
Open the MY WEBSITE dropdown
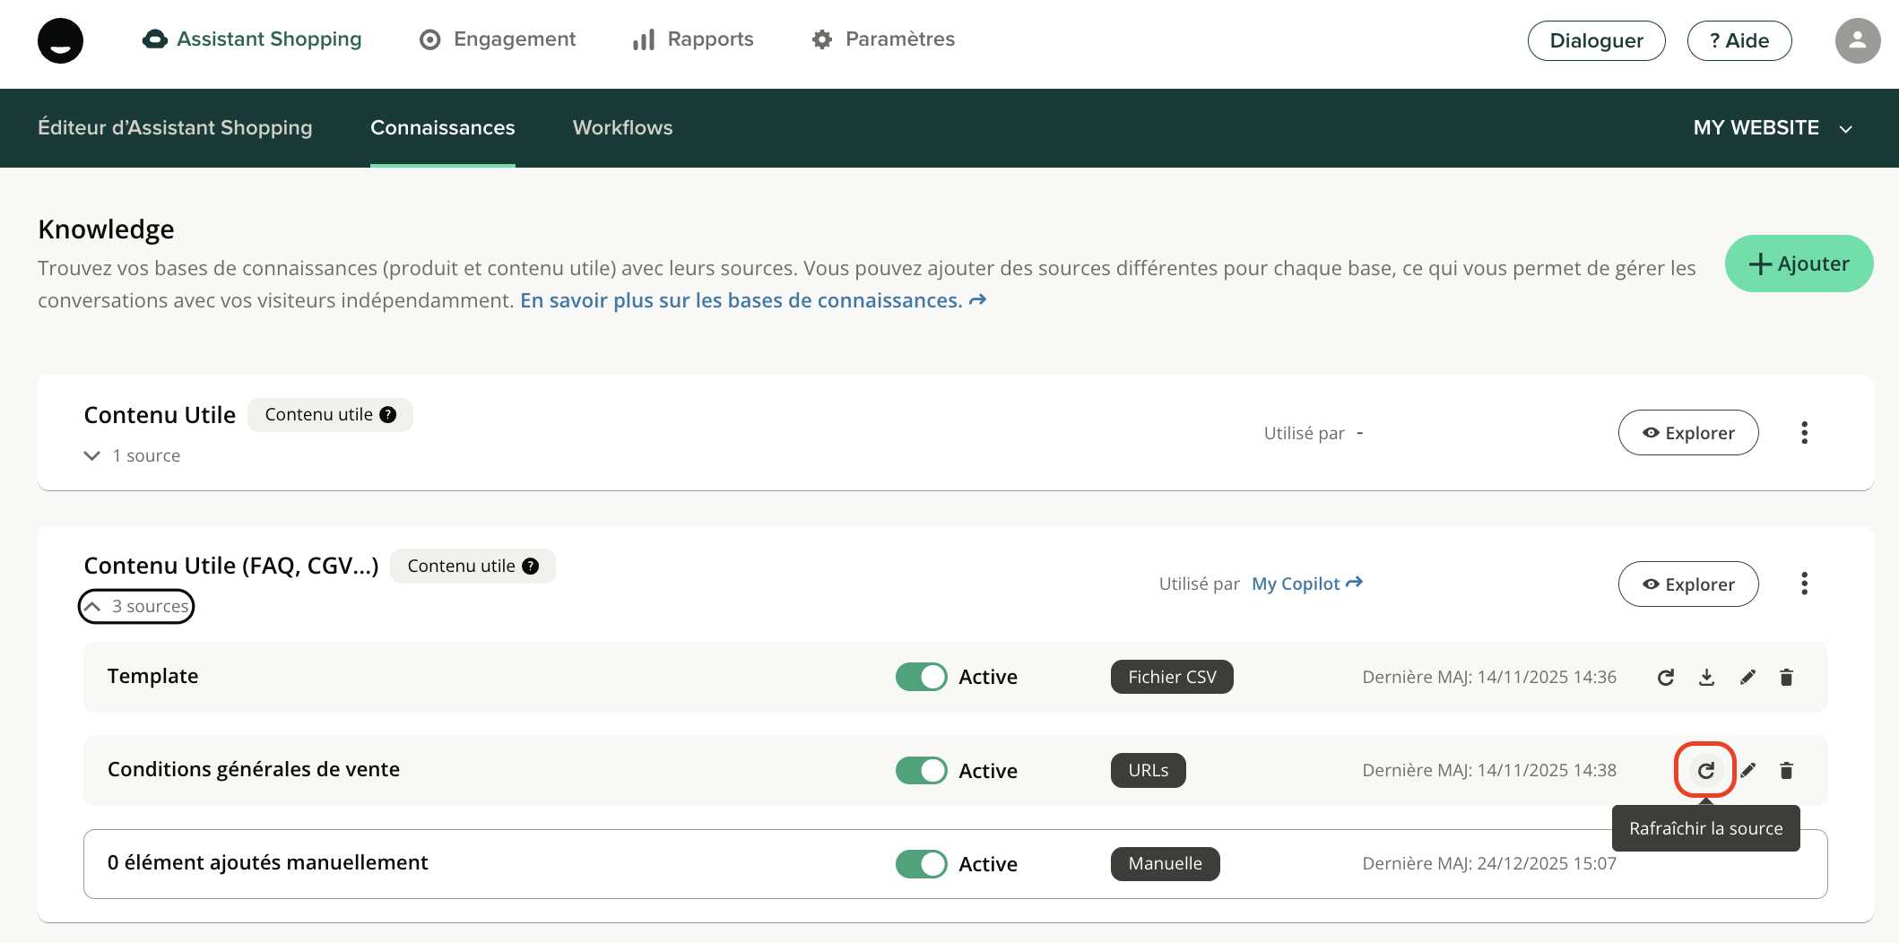coord(1772,128)
